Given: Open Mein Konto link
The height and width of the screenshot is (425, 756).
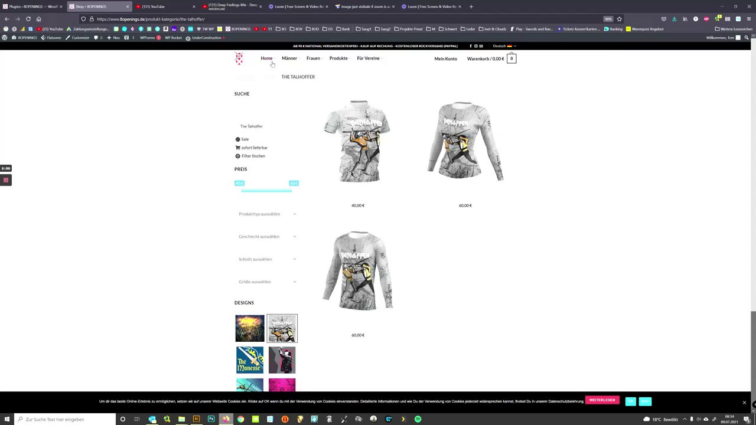Looking at the screenshot, I should 445,58.
